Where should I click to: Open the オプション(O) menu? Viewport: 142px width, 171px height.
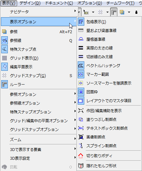click(90, 3)
